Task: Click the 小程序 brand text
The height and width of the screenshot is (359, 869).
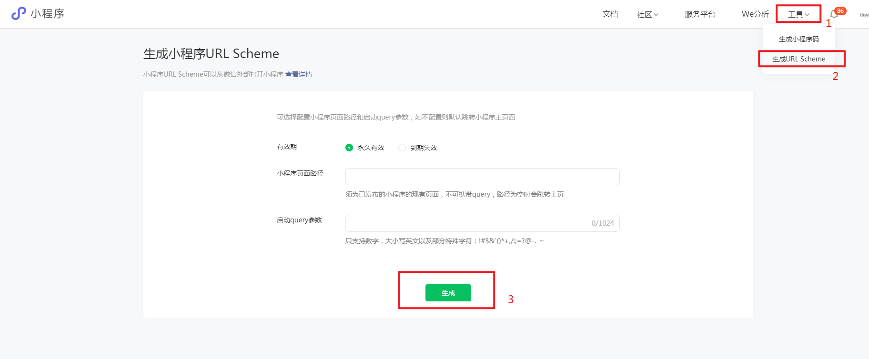Action: point(47,13)
